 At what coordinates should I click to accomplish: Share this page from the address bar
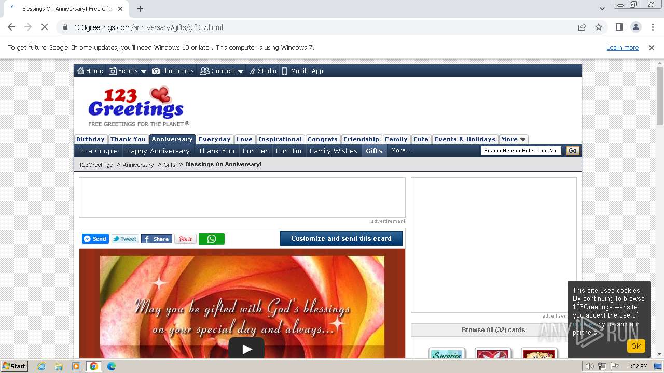[x=582, y=27]
